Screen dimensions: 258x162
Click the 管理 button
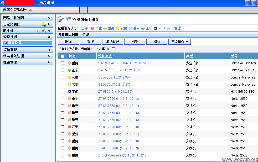coord(90,42)
